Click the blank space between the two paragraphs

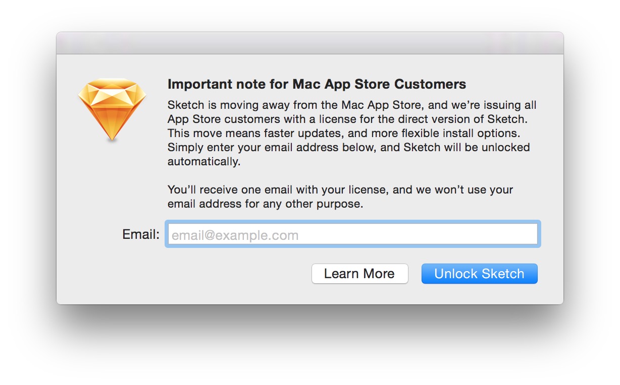pyautogui.click(x=348, y=176)
